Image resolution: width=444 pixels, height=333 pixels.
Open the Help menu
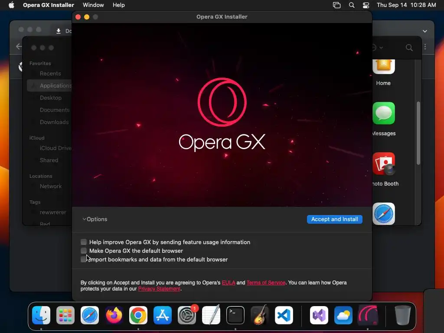point(118,5)
